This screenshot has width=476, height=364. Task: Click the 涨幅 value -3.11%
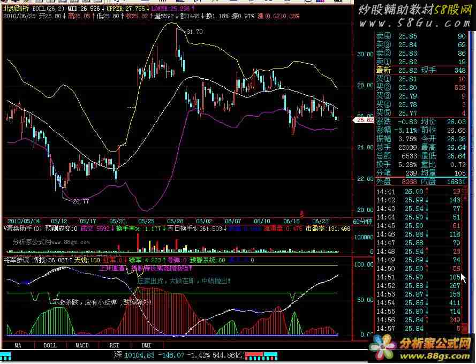405,130
